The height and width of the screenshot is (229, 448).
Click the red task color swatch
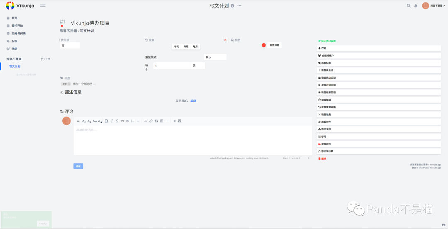point(264,45)
